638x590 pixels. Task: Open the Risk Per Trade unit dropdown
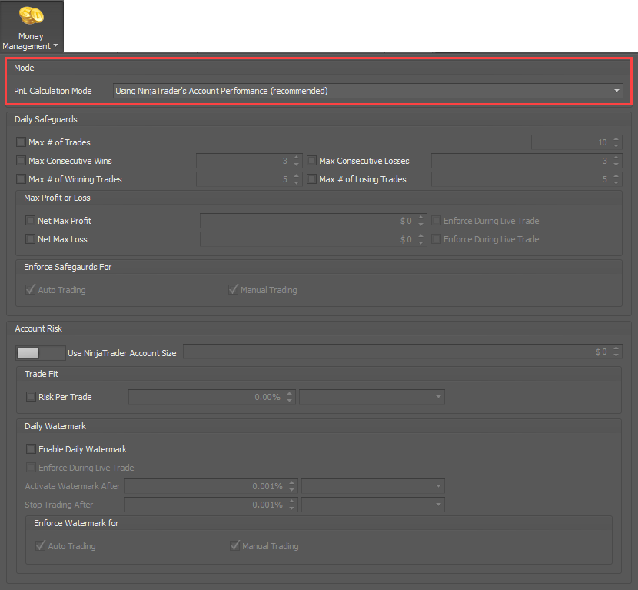click(372, 397)
